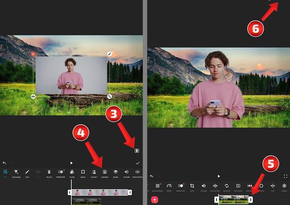This screenshot has height=205, width=290.
Task: Undo the last action in left editor
Action: click(4, 163)
